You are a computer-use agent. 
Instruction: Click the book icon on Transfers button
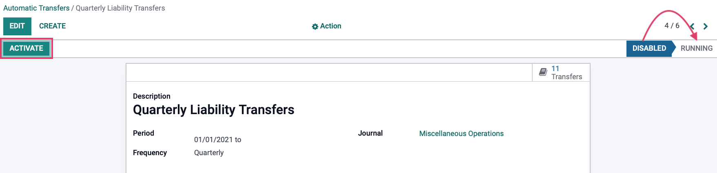[543, 72]
